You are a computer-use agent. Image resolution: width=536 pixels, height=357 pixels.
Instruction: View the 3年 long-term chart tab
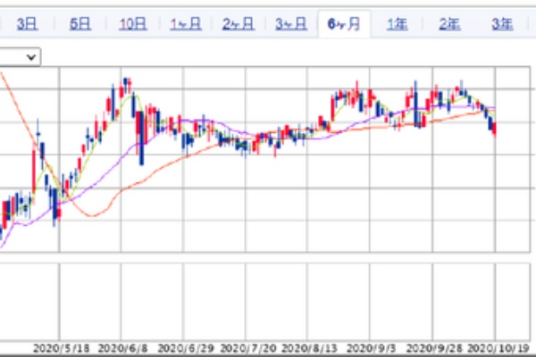tap(501, 25)
